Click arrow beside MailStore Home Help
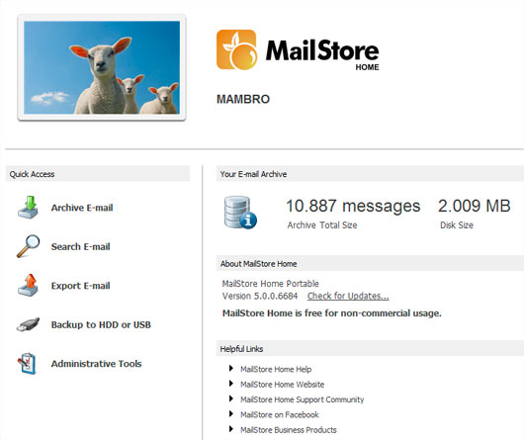This screenshot has width=524, height=440. click(x=231, y=368)
